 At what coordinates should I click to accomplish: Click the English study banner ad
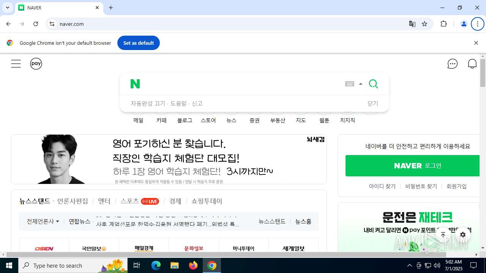169,159
